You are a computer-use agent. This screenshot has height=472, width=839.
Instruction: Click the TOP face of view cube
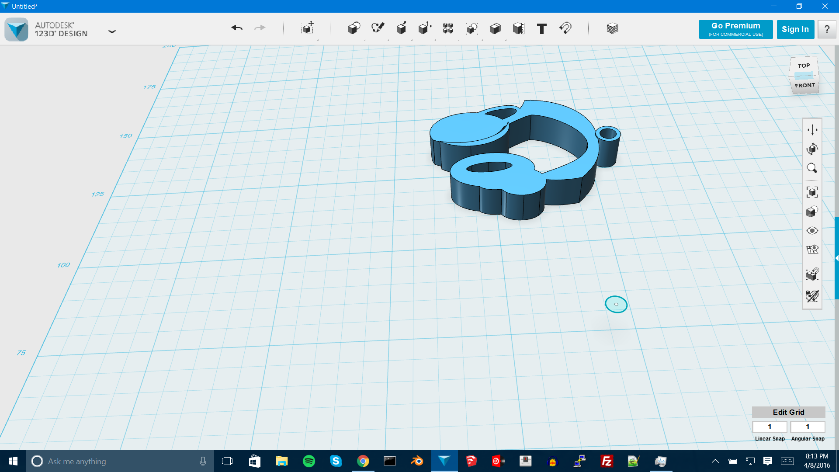click(x=804, y=65)
